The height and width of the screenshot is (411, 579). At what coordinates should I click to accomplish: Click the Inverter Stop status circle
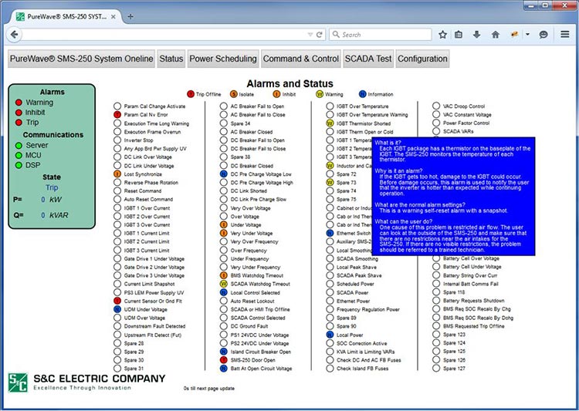(117, 140)
